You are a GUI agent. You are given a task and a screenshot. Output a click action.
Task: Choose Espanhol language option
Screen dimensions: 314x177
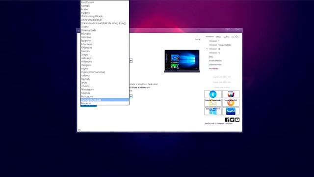[x=105, y=40]
